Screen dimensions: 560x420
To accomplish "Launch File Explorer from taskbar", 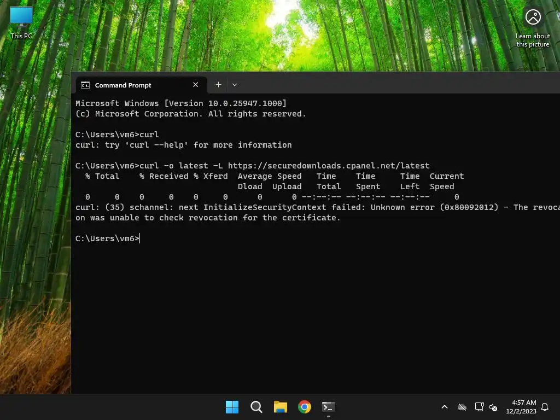I will (281, 407).
